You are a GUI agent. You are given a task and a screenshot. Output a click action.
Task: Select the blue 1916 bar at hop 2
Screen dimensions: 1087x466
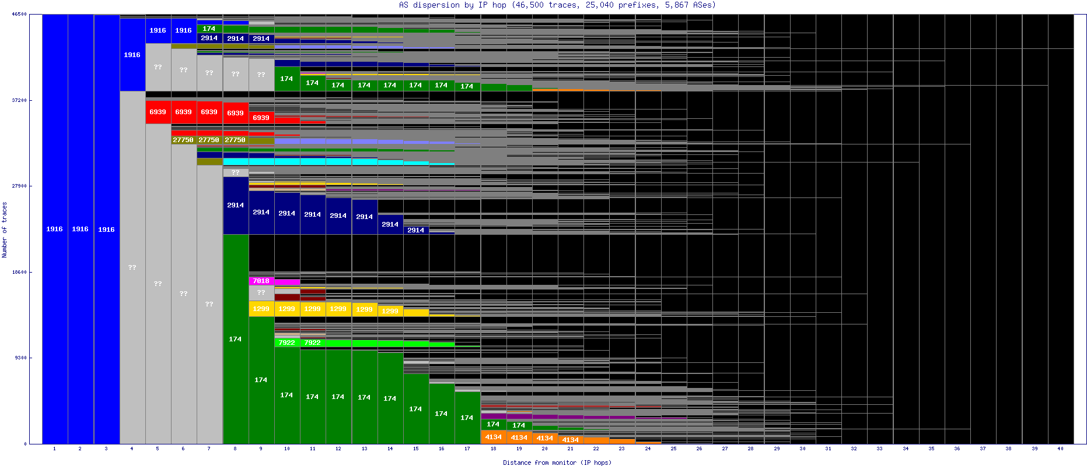pos(81,229)
